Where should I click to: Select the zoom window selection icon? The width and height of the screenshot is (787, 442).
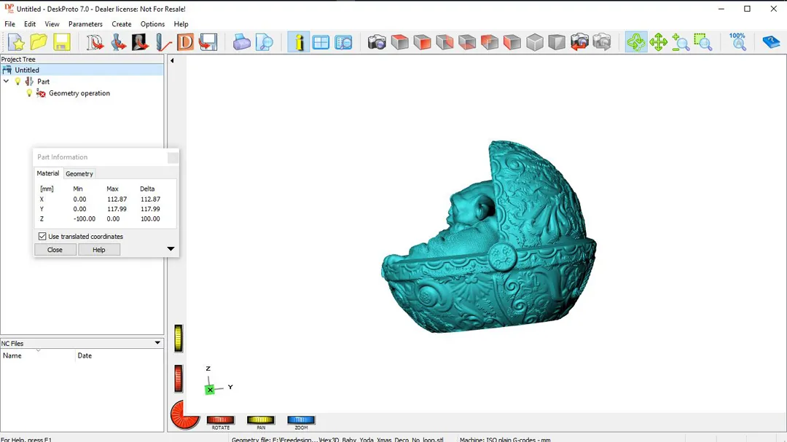702,42
